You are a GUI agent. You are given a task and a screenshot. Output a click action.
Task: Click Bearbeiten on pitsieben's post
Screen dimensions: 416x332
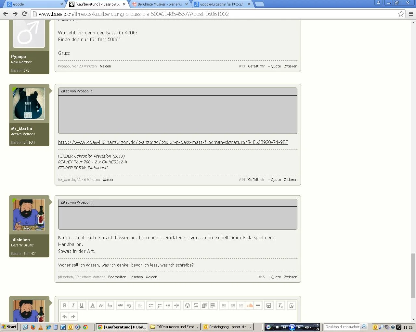pos(117,277)
